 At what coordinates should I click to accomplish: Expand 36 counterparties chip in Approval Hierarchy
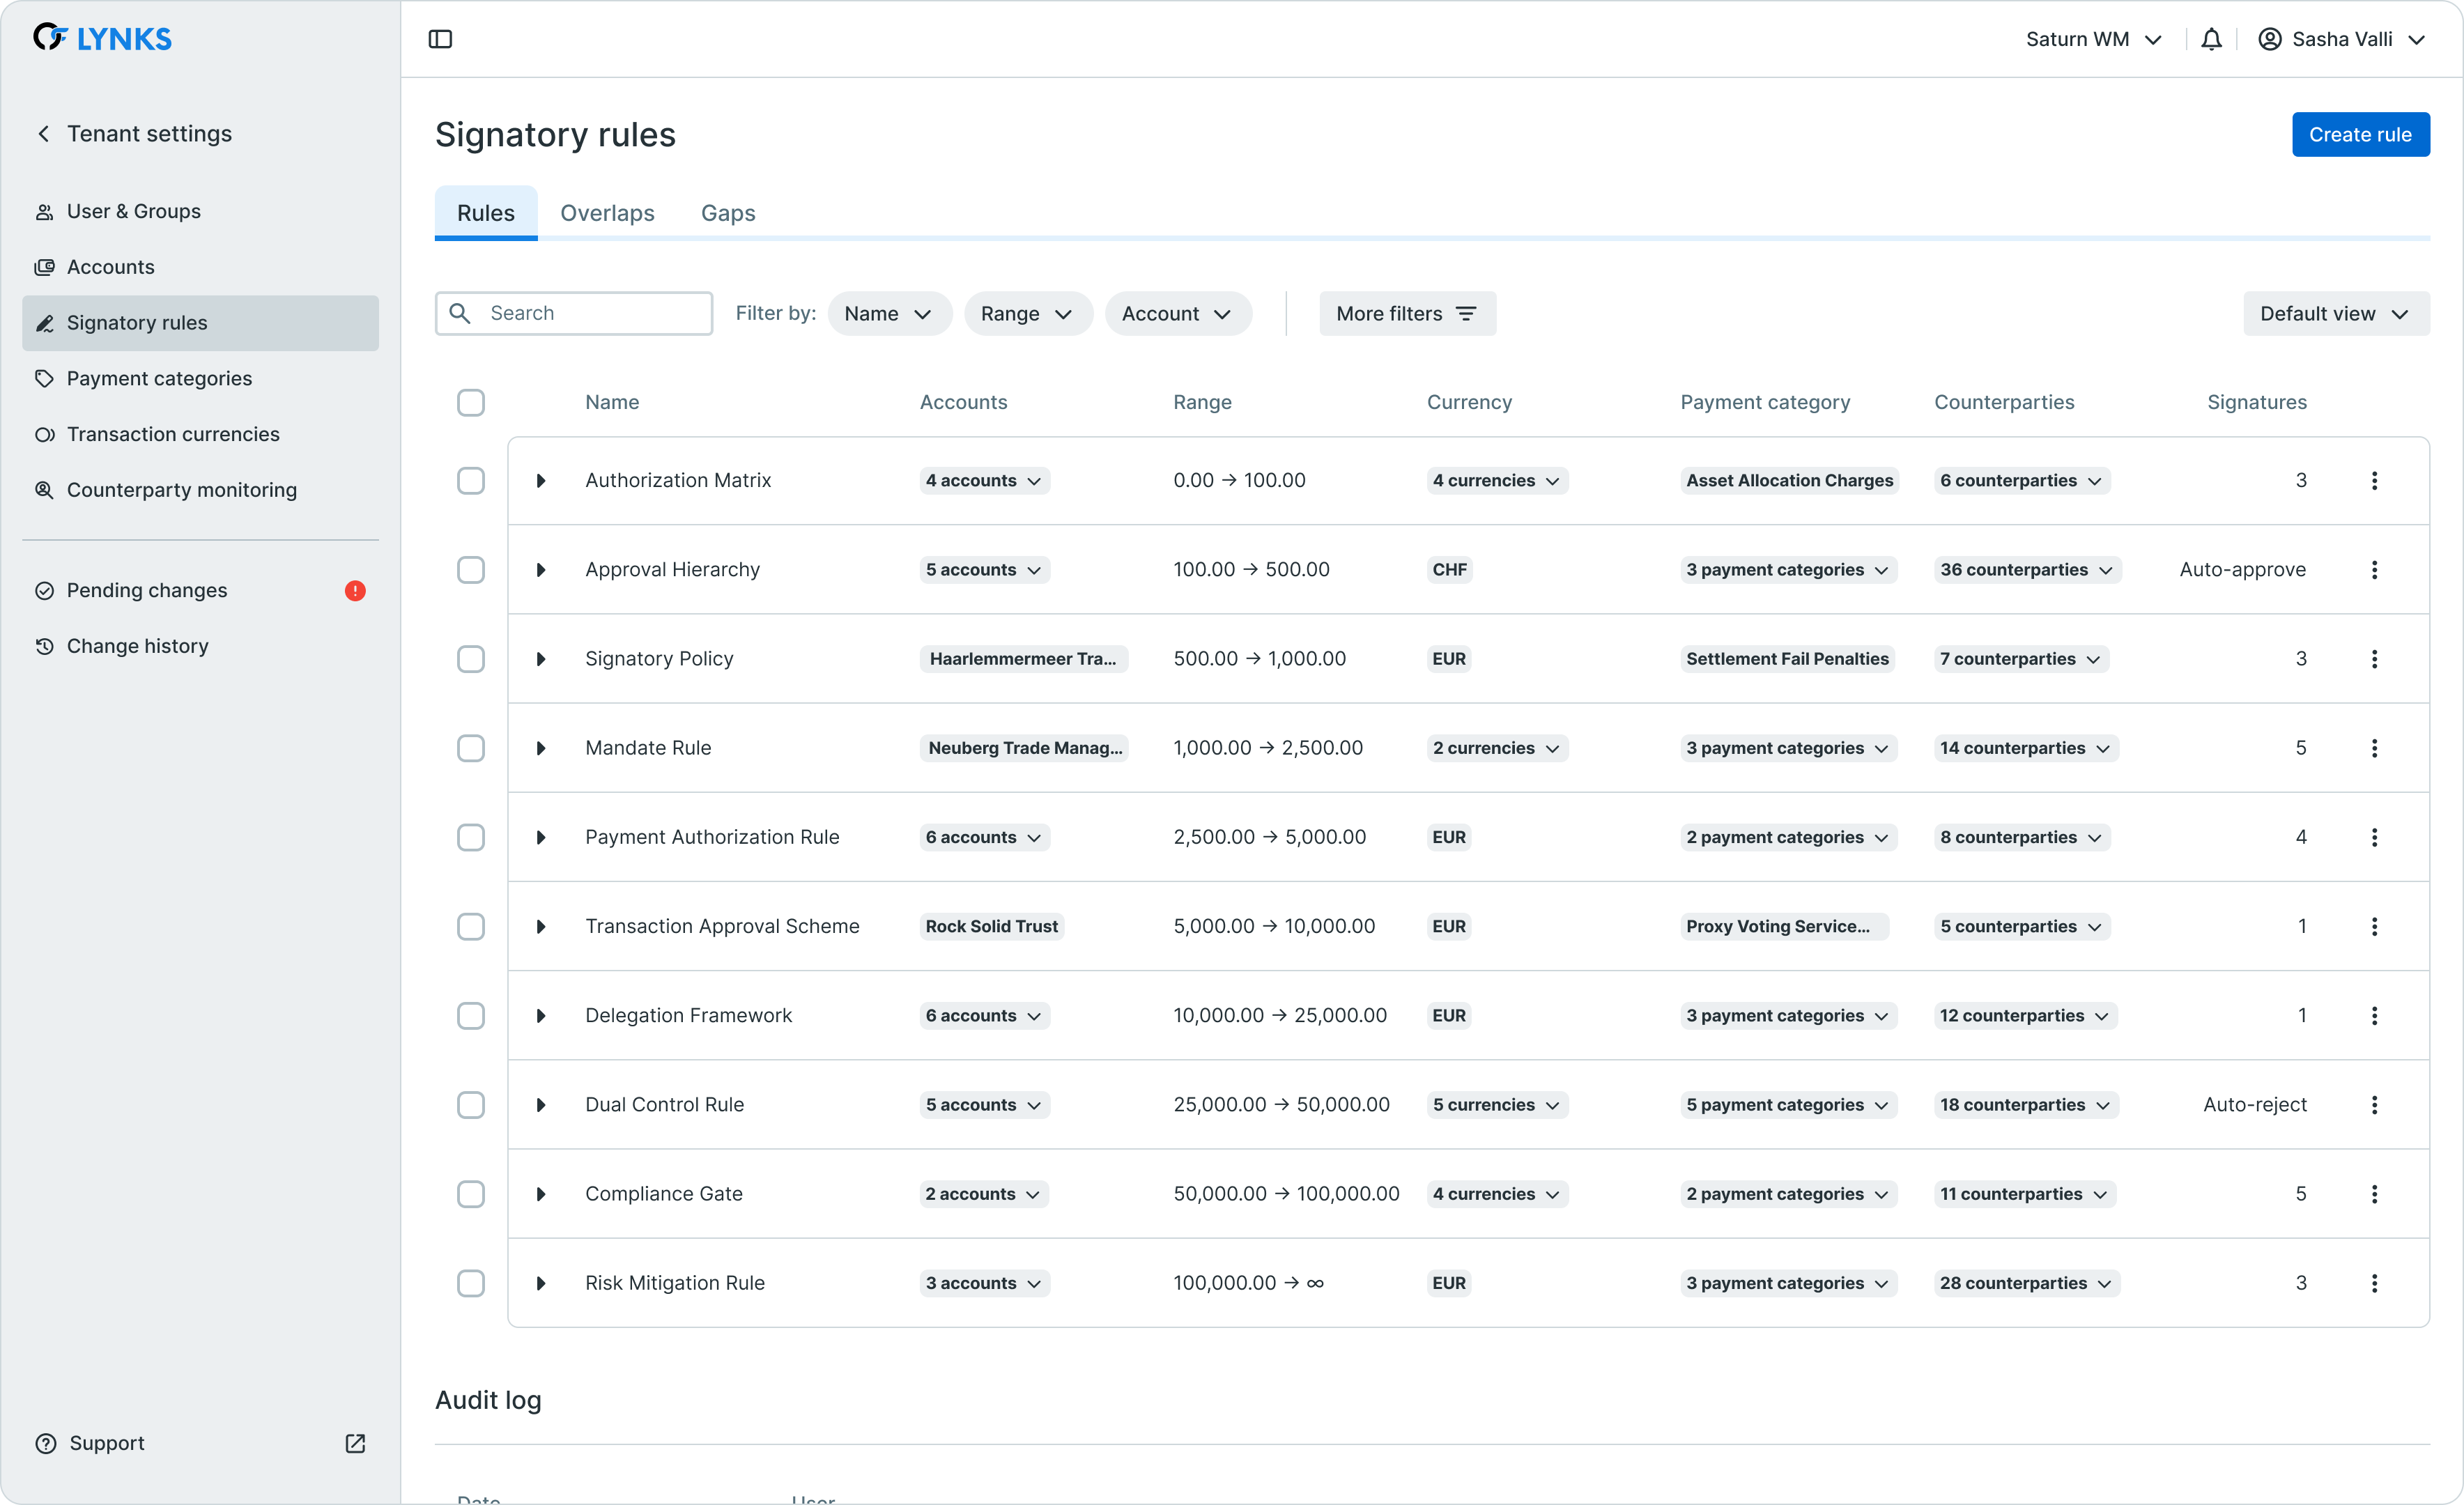2026,570
